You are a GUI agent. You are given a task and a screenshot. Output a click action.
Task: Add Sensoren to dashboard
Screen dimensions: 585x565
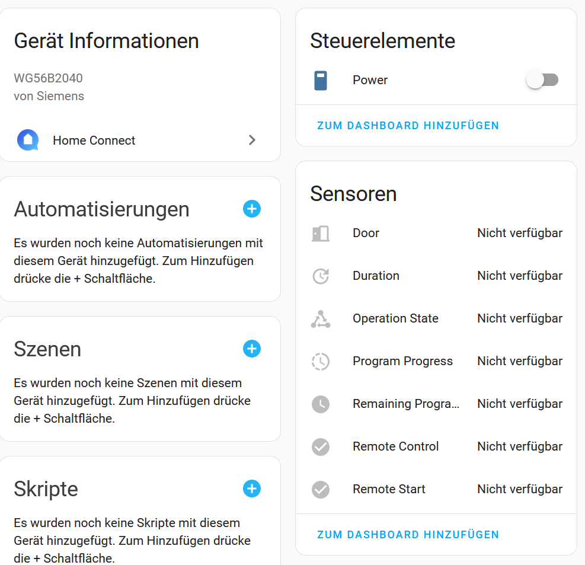pyautogui.click(x=408, y=535)
